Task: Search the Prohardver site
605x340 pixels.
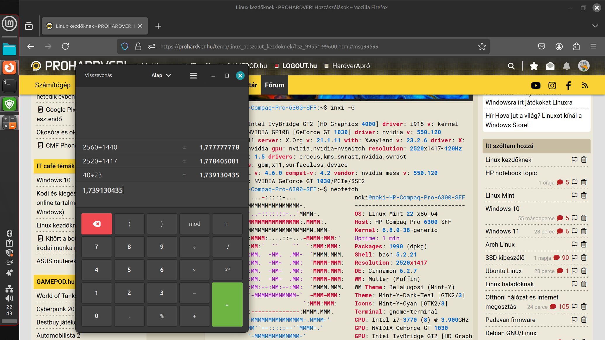Action: point(511,66)
